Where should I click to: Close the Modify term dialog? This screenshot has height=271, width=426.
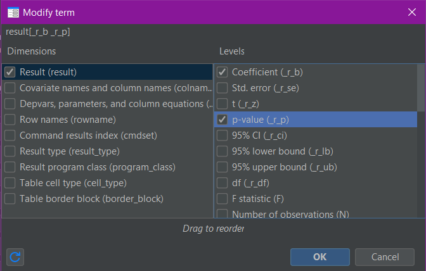[411, 12]
